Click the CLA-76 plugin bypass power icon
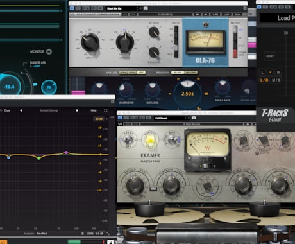The width and height of the screenshot is (295, 244). coord(72,8)
